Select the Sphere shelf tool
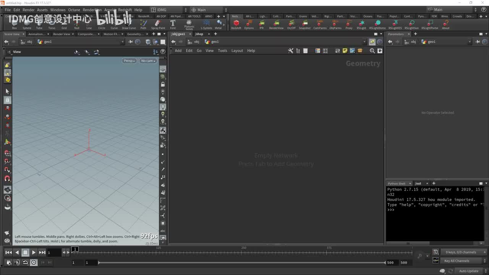This screenshot has height=275, width=489. click(27, 24)
